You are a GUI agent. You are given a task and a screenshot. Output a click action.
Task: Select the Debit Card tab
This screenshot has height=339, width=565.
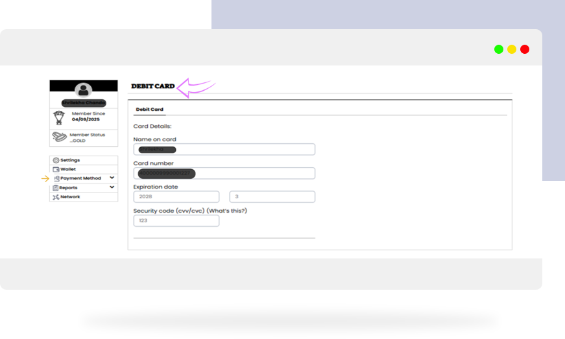(x=149, y=110)
